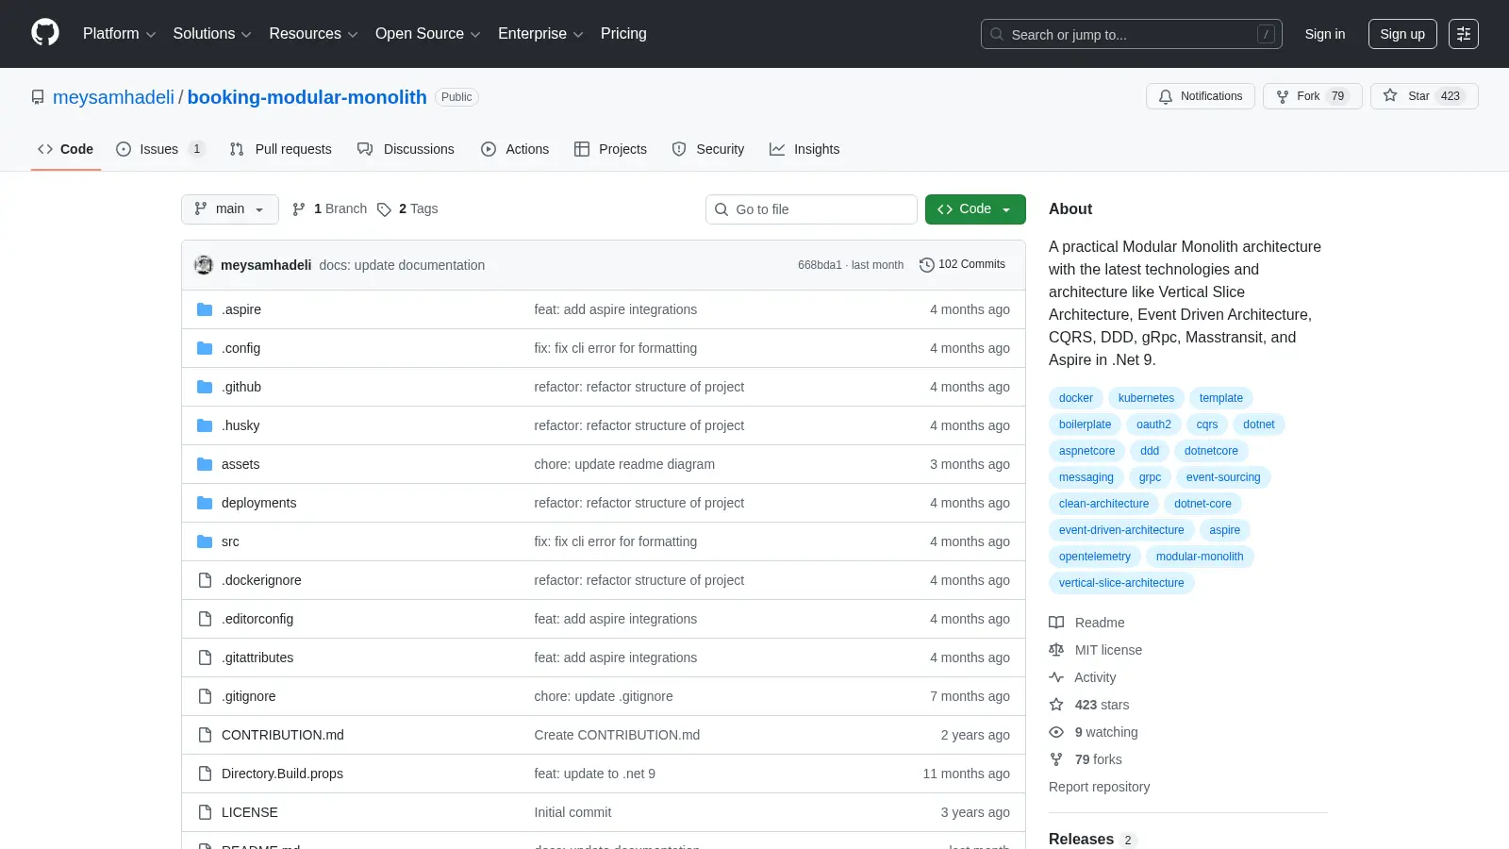1509x849 pixels.
Task: Expand the Open Source menu
Action: tap(428, 33)
